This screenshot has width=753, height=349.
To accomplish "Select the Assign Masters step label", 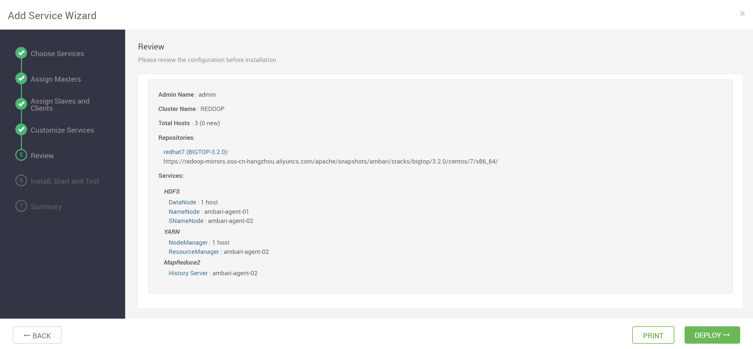I will pos(55,79).
